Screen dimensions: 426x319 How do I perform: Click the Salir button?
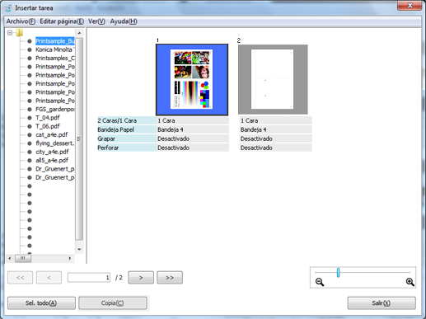(x=382, y=303)
